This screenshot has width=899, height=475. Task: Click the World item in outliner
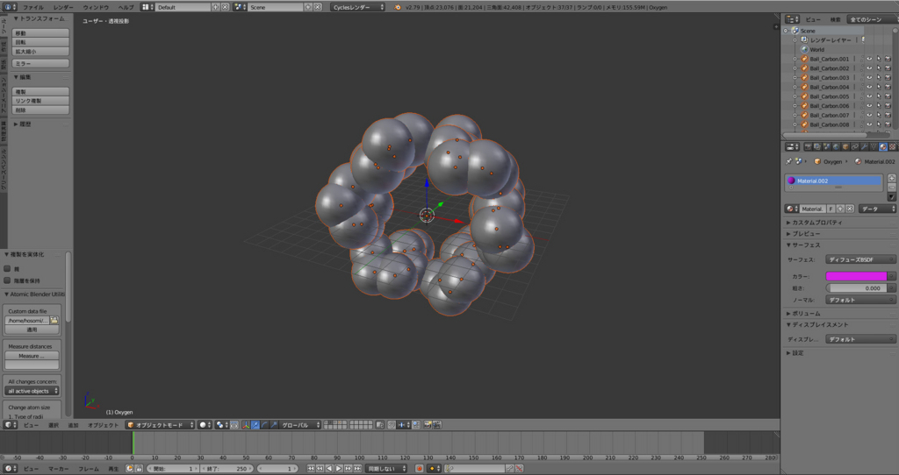pyautogui.click(x=816, y=50)
